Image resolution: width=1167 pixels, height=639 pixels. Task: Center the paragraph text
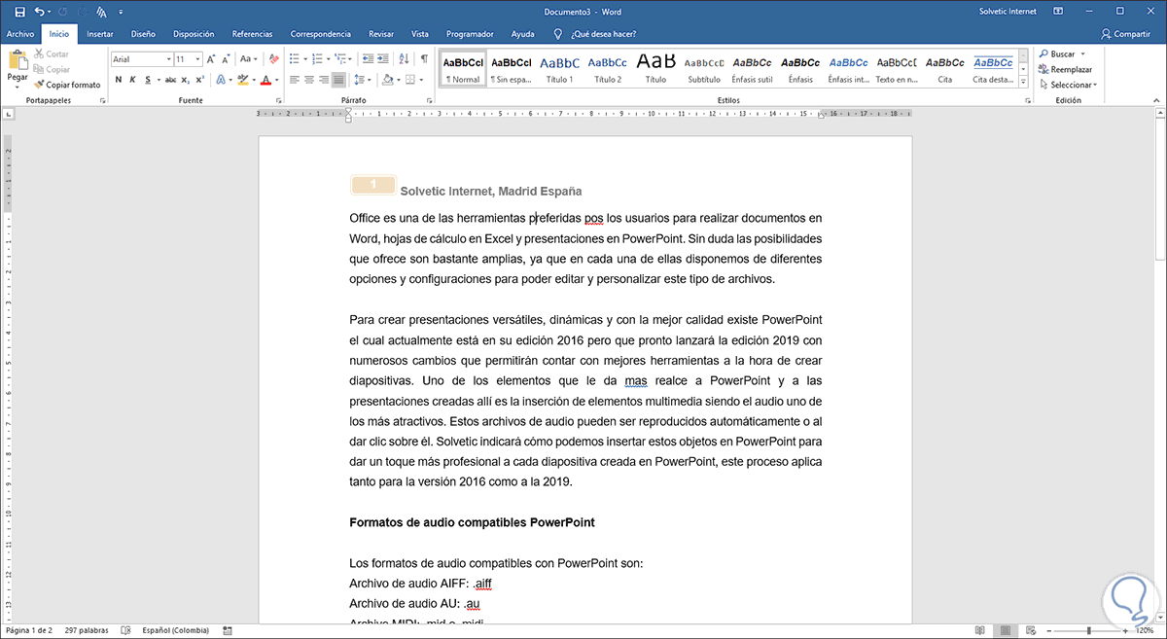pos(309,80)
